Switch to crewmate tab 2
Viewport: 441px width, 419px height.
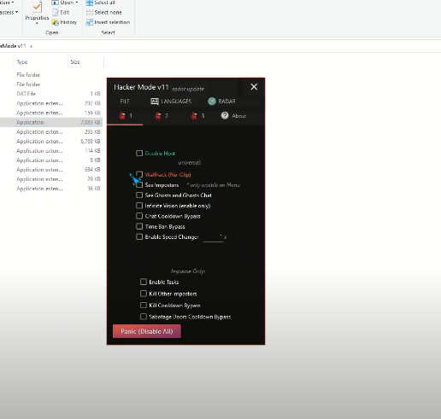161,116
